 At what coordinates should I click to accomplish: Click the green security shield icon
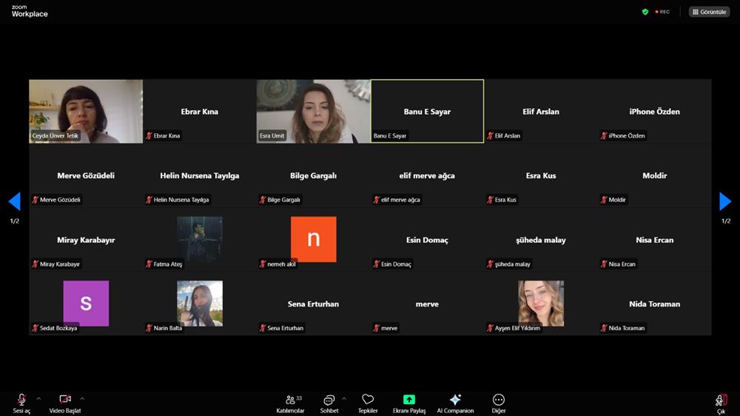coord(645,12)
